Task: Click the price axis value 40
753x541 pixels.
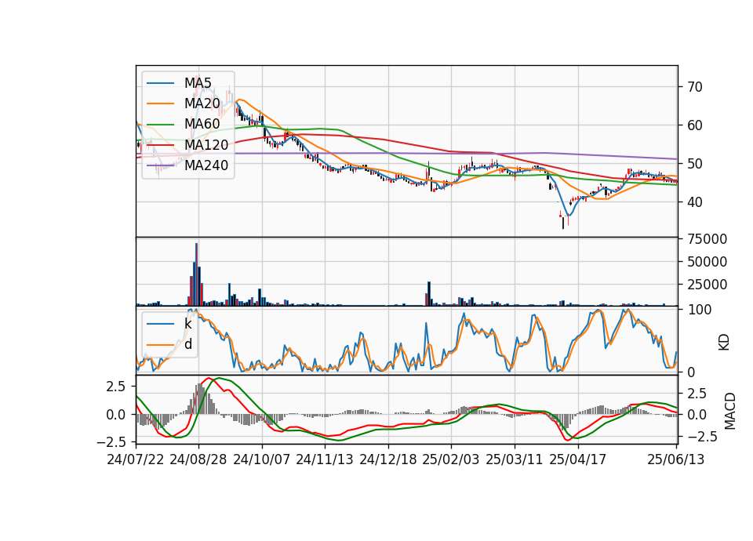Action: (694, 202)
